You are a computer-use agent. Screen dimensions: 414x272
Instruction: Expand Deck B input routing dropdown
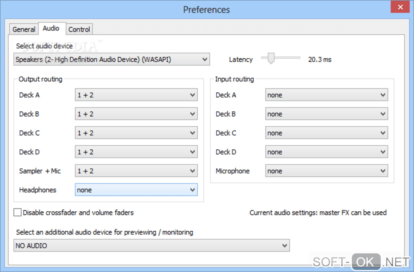pyautogui.click(x=326, y=114)
